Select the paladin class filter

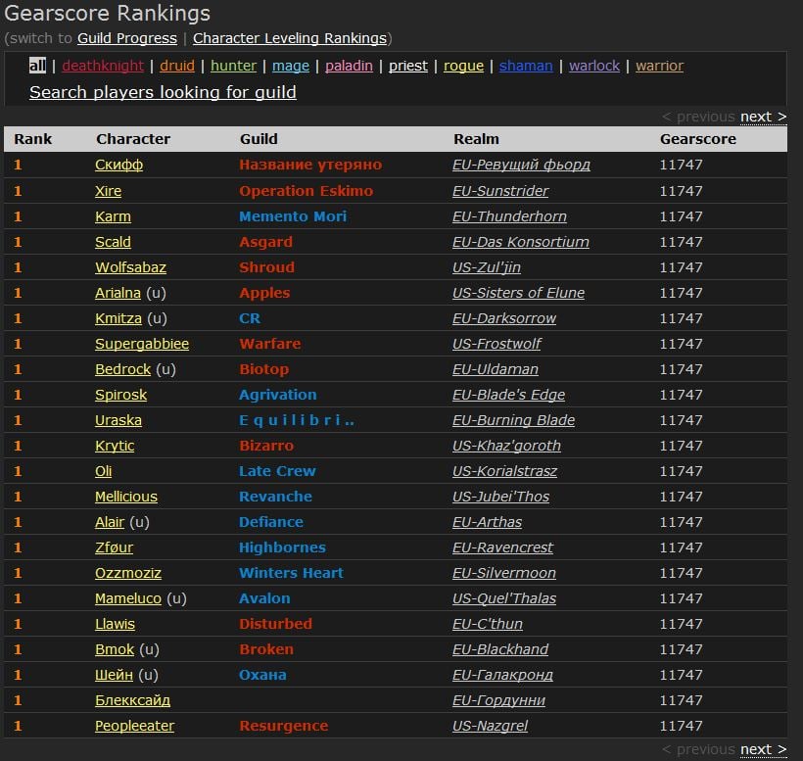349,66
